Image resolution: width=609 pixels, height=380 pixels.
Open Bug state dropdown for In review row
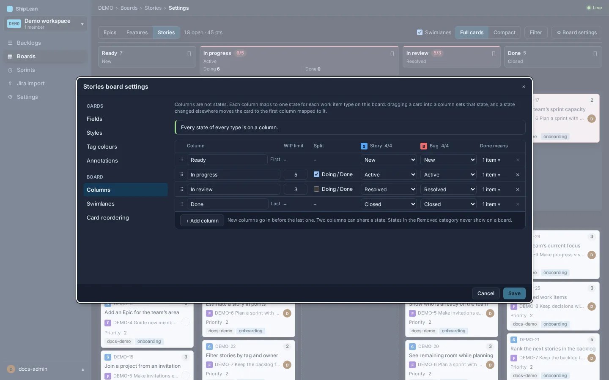(x=448, y=190)
